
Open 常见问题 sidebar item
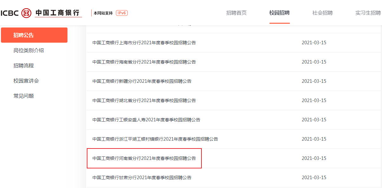coord(23,96)
